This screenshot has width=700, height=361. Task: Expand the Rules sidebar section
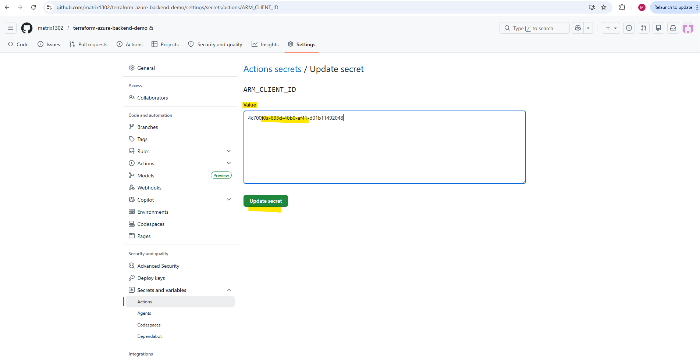pyautogui.click(x=229, y=151)
